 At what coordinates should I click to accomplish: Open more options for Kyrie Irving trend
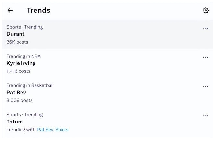[206, 58]
